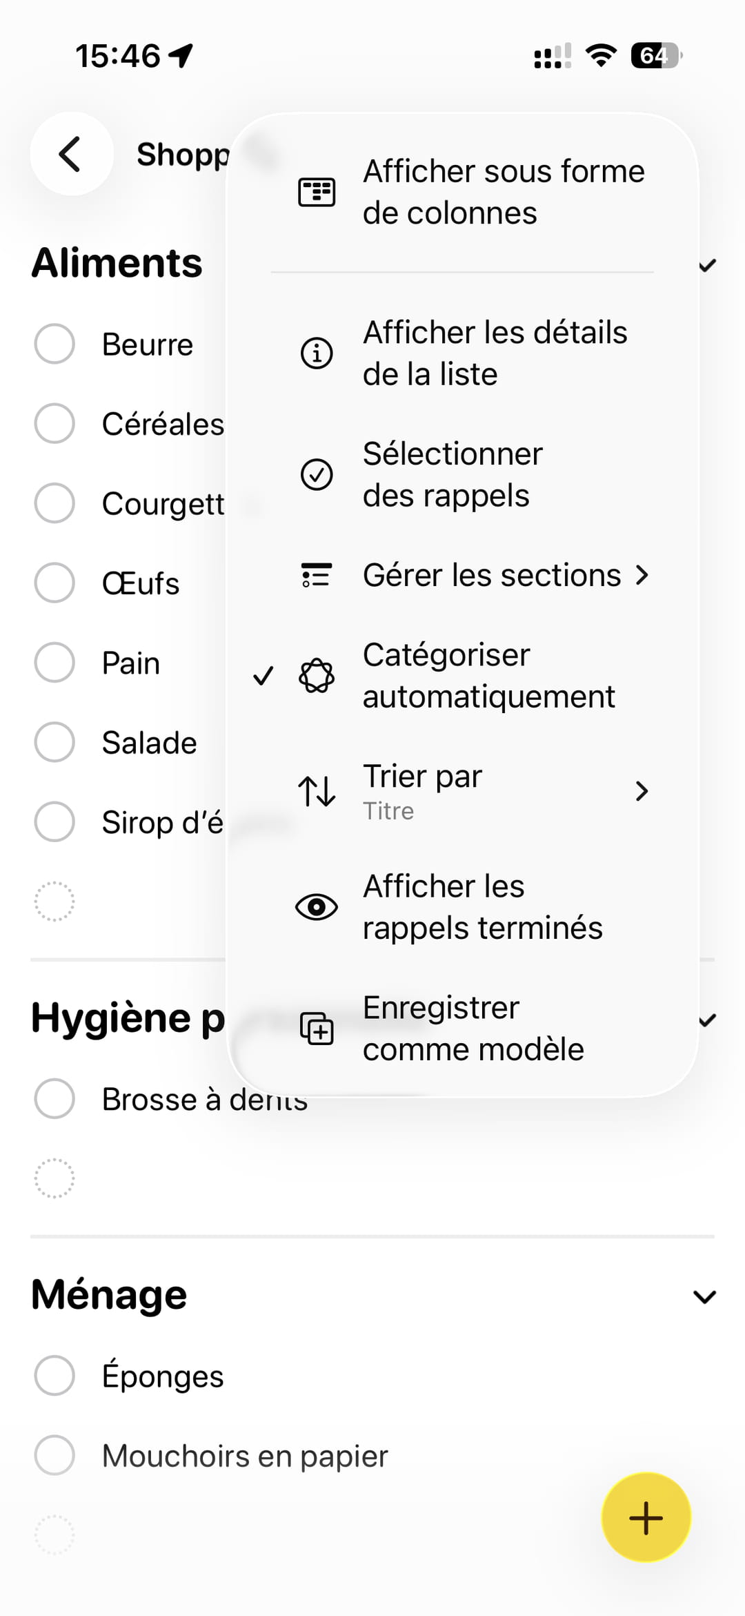Image resolution: width=745 pixels, height=1616 pixels.
Task: Click the sort arrows icon
Action: coord(317,791)
